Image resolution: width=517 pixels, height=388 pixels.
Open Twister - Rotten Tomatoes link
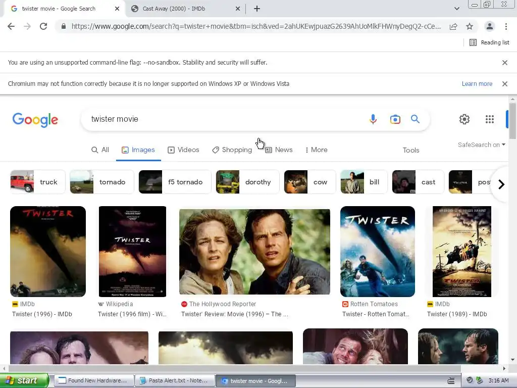pos(376,314)
